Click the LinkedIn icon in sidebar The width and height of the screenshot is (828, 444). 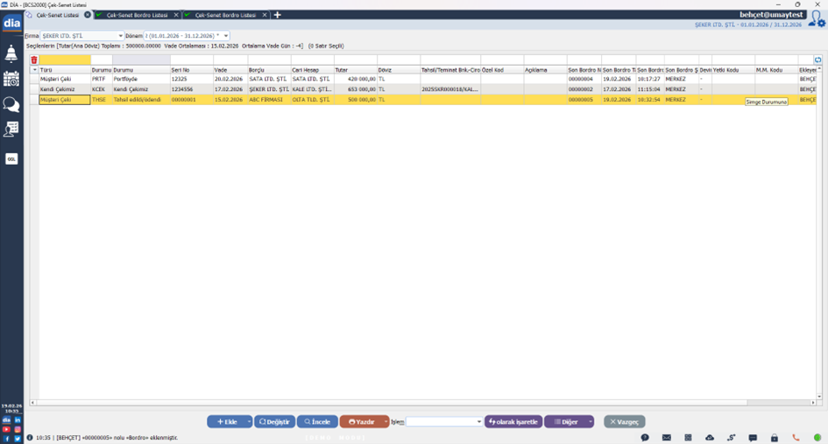(18, 420)
